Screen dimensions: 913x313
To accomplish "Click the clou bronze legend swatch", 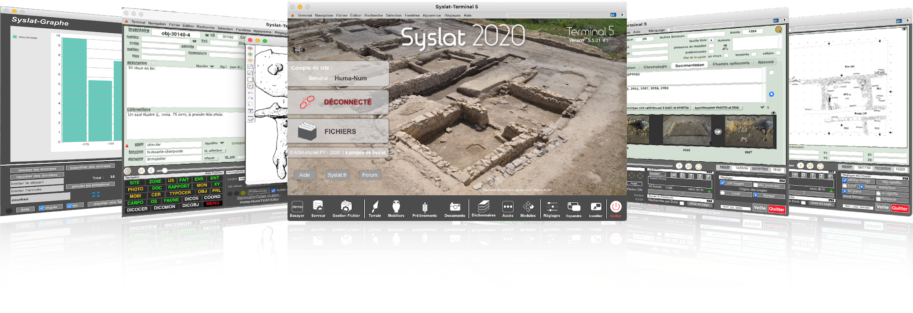I will tap(15, 37).
